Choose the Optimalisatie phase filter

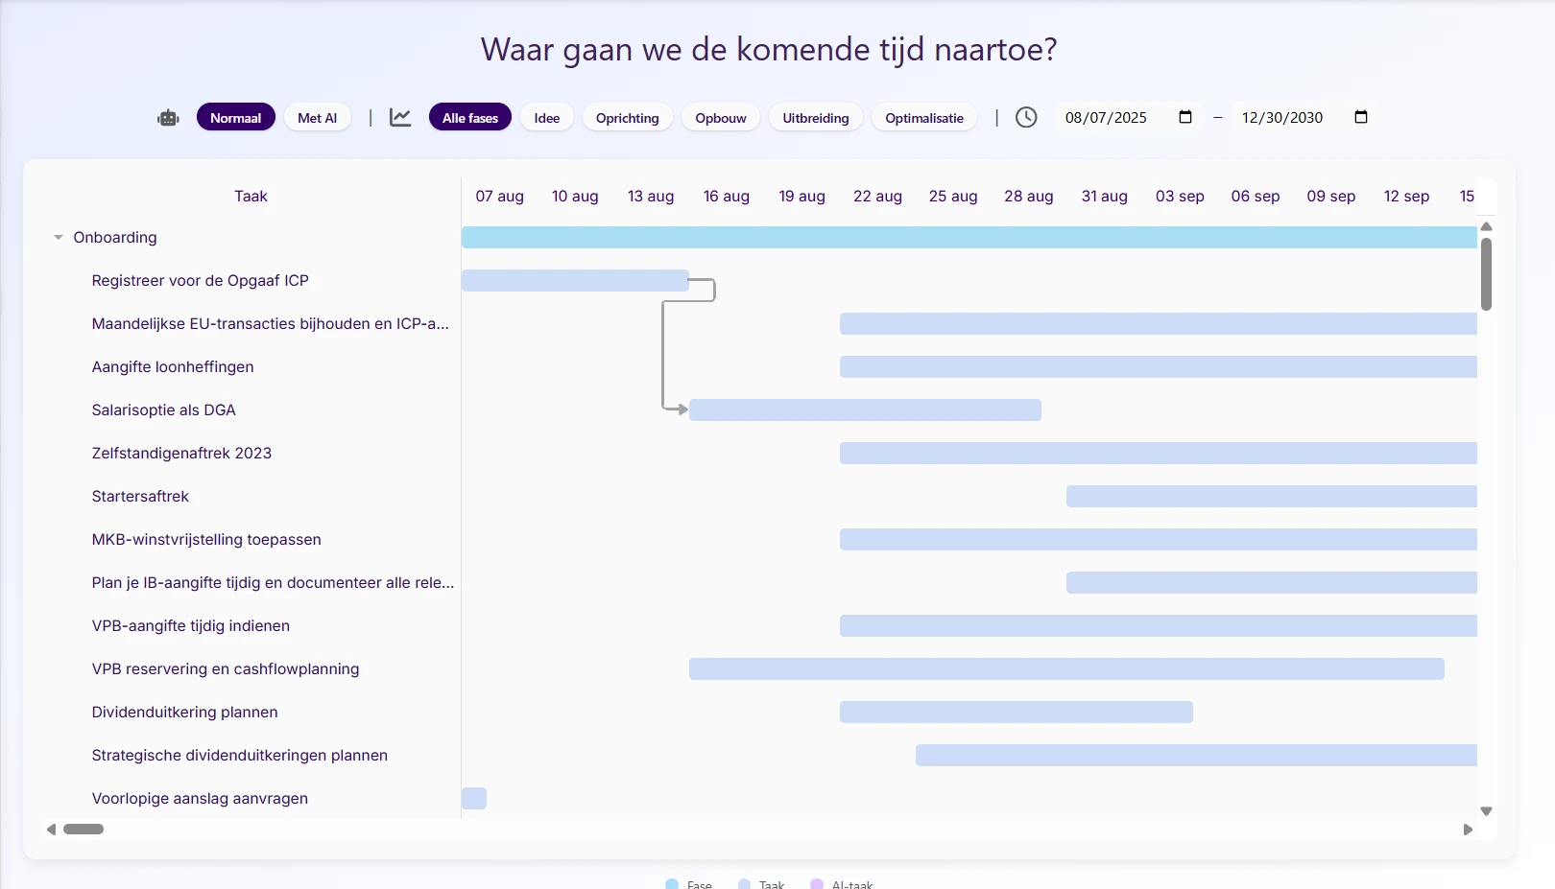point(923,118)
